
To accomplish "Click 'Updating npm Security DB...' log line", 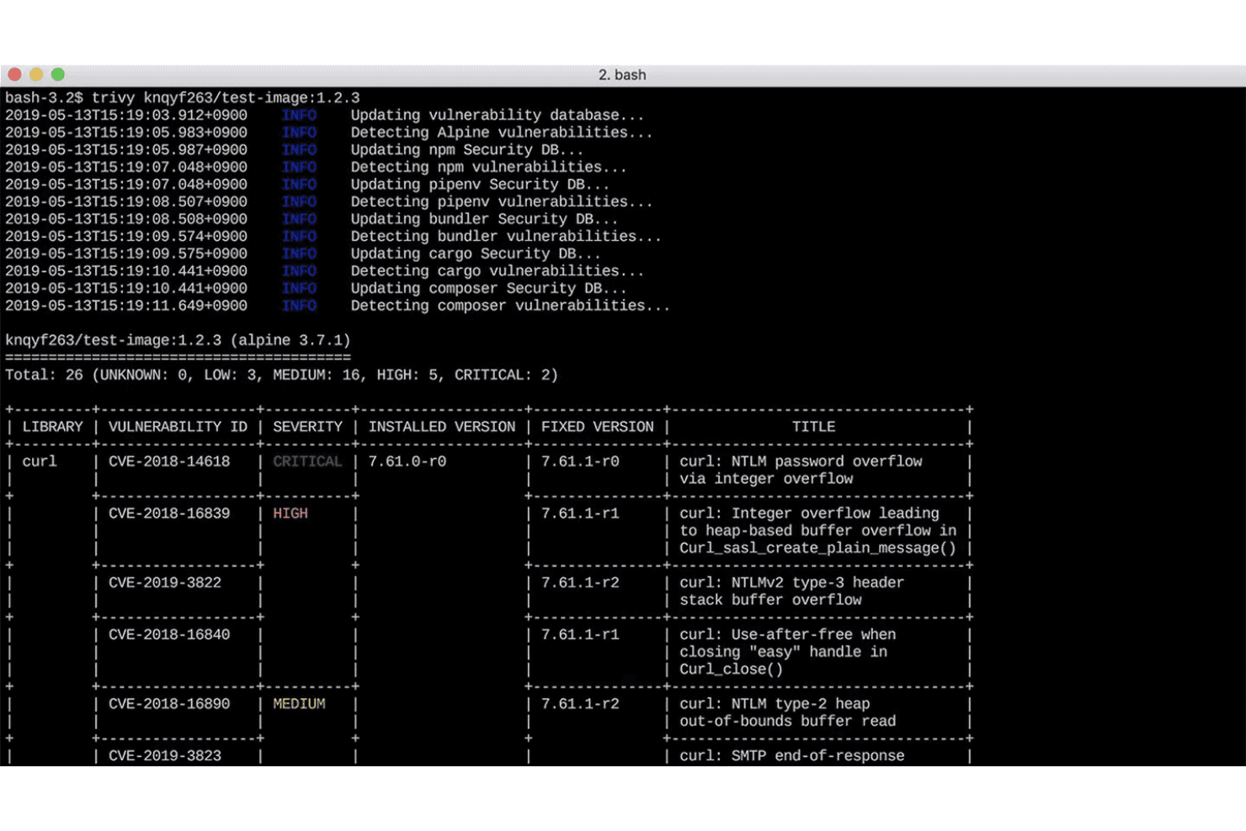I will 467,150.
